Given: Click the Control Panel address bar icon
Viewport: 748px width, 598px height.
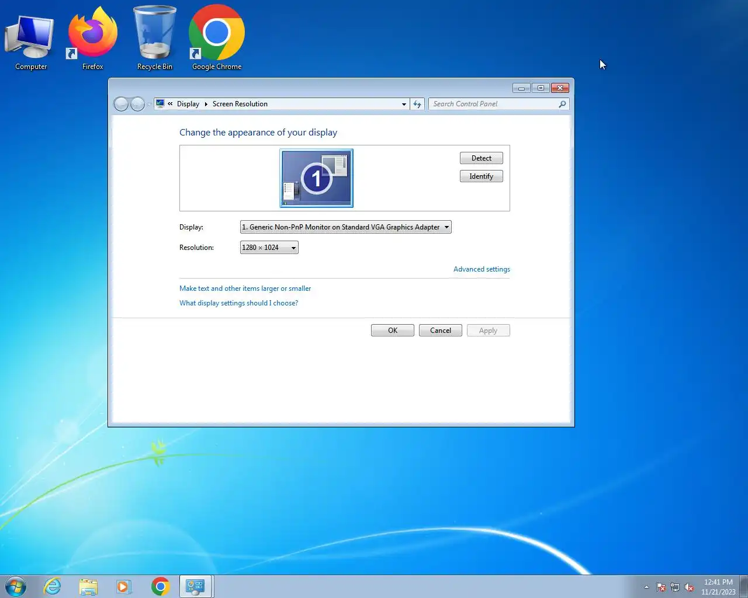Looking at the screenshot, I should [160, 104].
